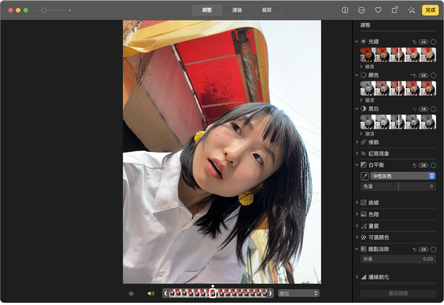
Task: Click the 總量 noise amount slider
Action: point(398,259)
